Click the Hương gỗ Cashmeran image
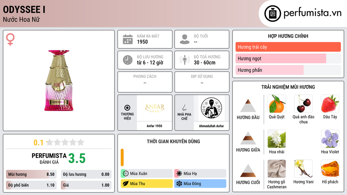The height and width of the screenshot is (195, 347). (277, 169)
